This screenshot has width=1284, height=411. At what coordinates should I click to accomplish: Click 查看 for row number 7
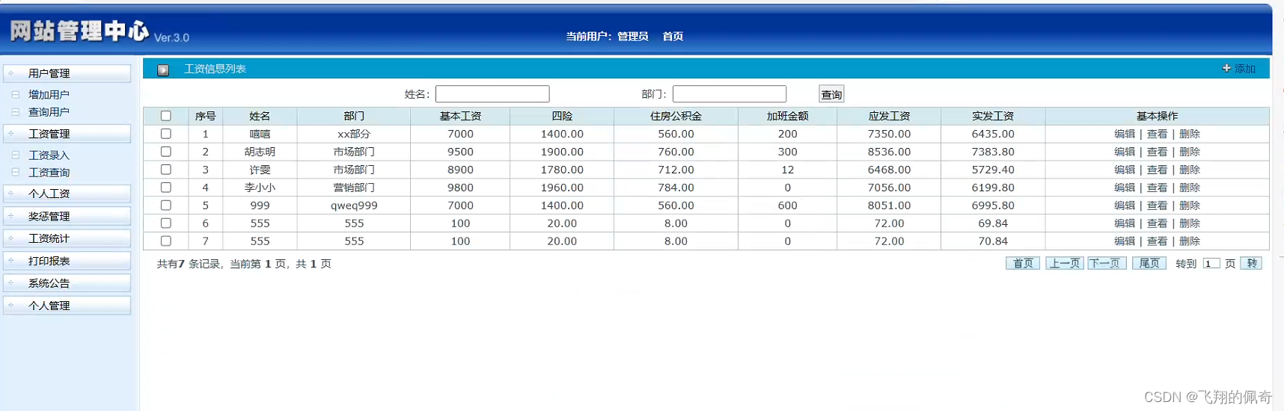click(1157, 241)
